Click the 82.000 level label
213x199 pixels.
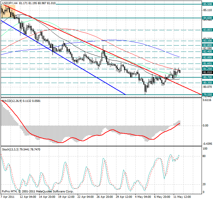[x=207, y=58]
